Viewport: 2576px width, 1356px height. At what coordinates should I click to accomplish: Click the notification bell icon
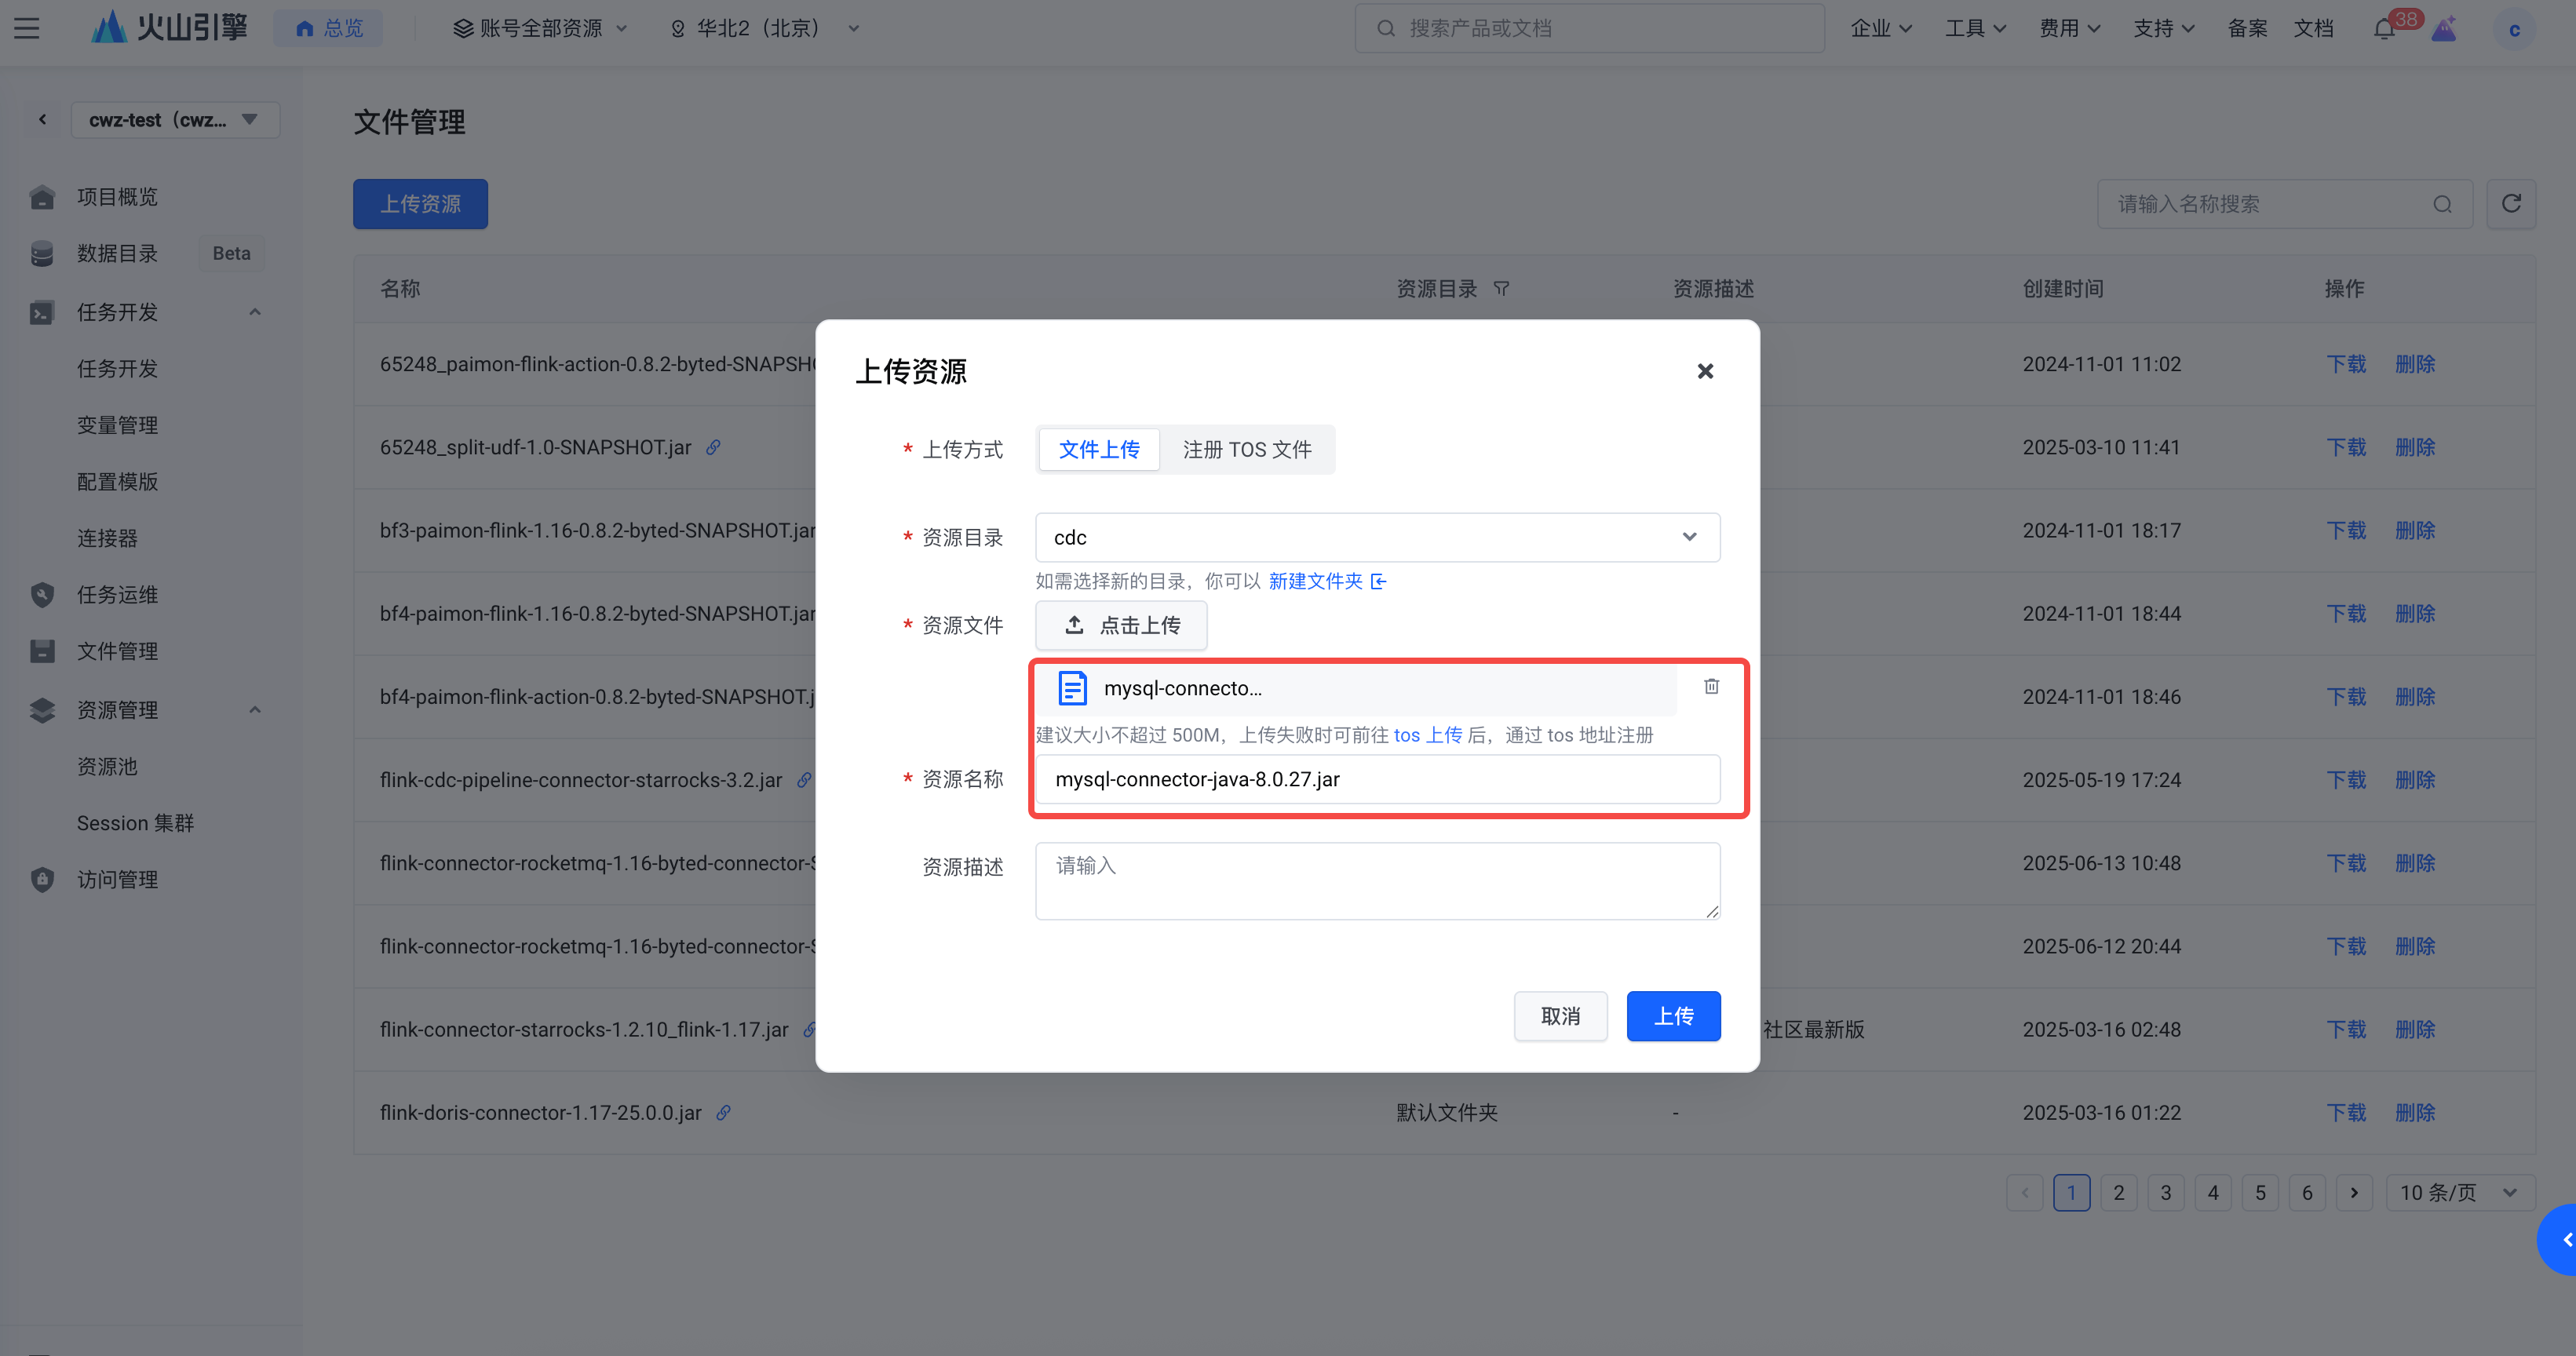2383,29
